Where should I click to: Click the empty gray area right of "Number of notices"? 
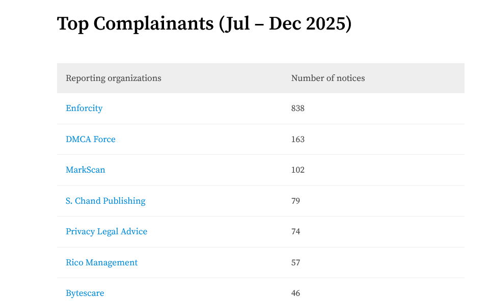tap(418, 78)
